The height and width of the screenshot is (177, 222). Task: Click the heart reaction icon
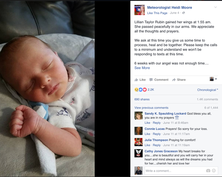click(145, 90)
